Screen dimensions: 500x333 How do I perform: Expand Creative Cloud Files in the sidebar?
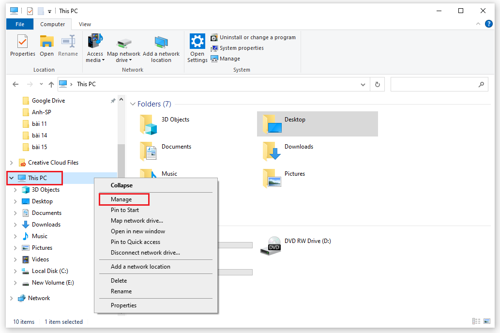(11, 162)
